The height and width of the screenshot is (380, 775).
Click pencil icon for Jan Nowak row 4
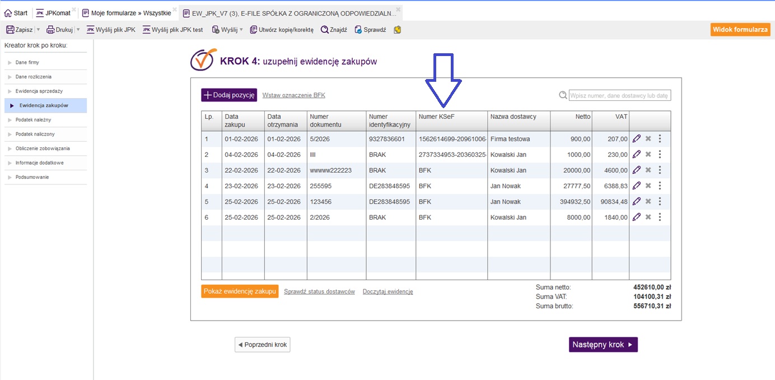click(x=636, y=186)
